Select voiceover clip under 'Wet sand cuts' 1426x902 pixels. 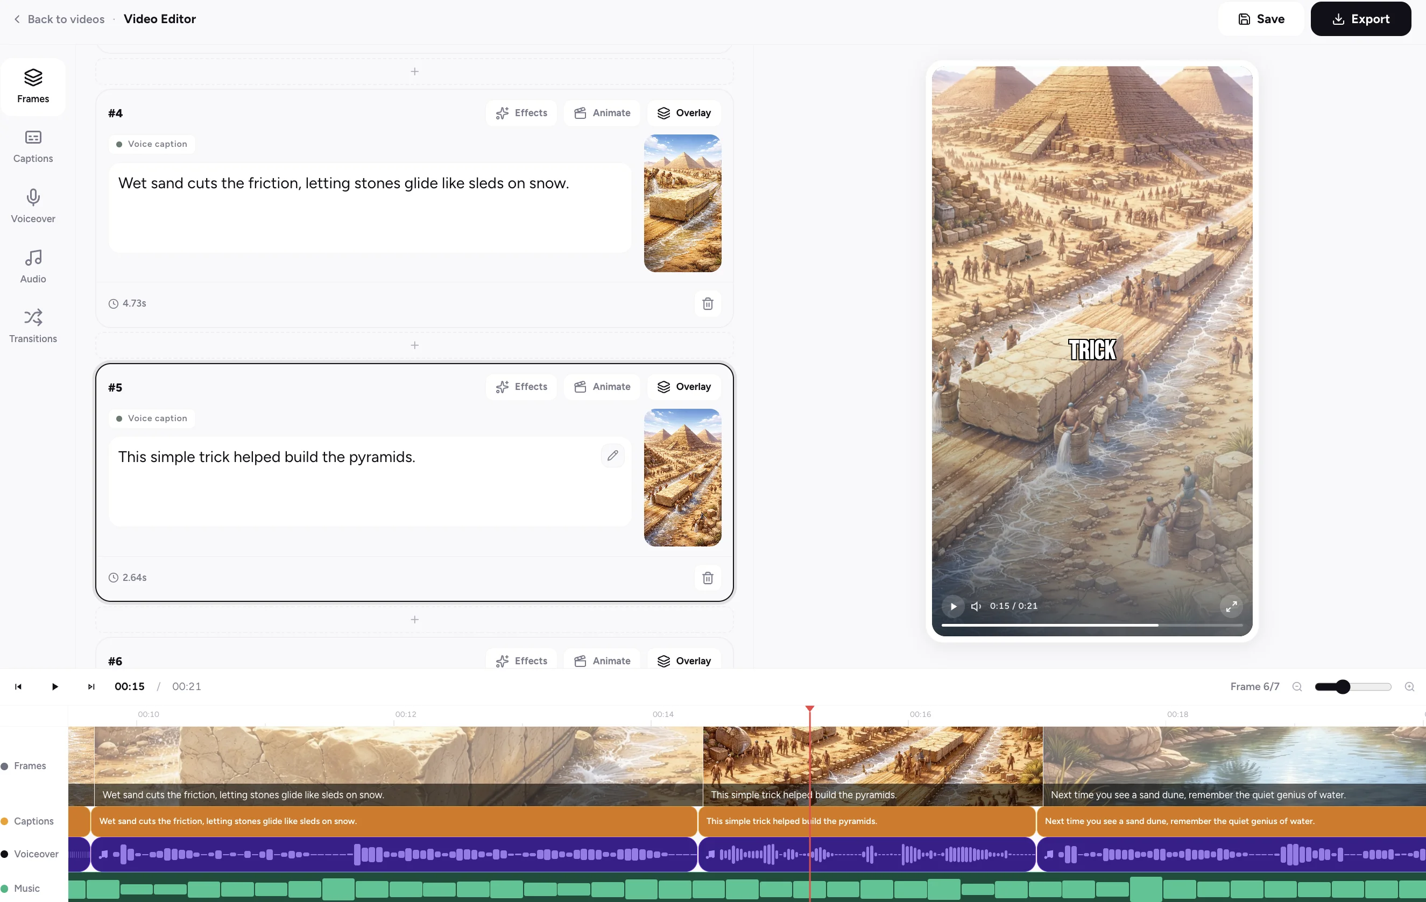(x=394, y=854)
